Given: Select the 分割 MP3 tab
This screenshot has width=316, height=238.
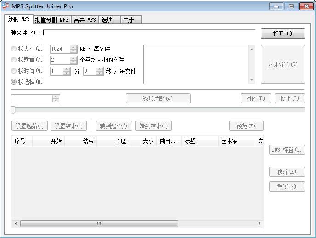Looking at the screenshot, I should coord(19,19).
